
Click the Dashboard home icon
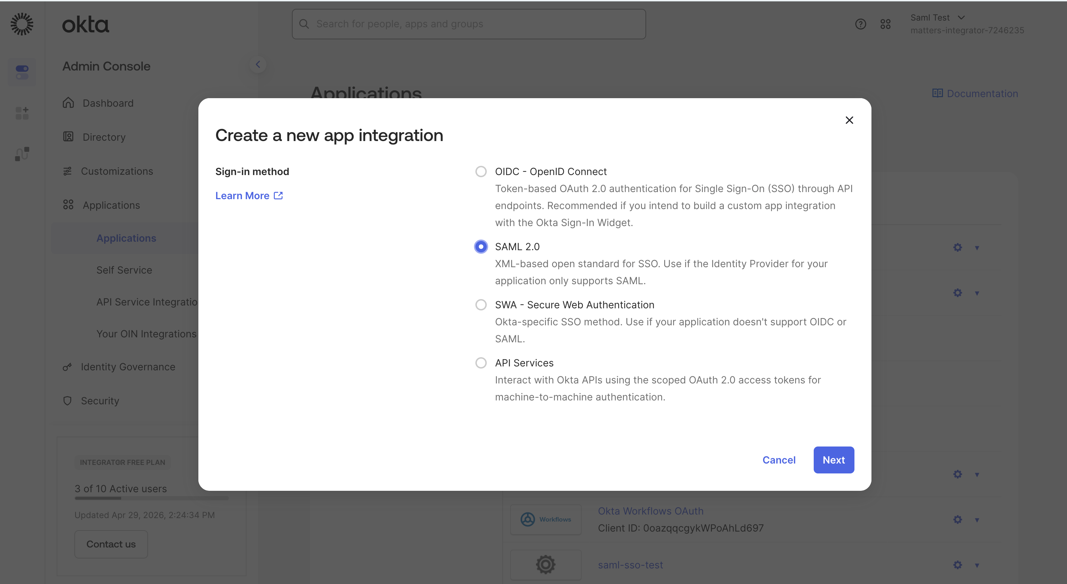tap(68, 103)
